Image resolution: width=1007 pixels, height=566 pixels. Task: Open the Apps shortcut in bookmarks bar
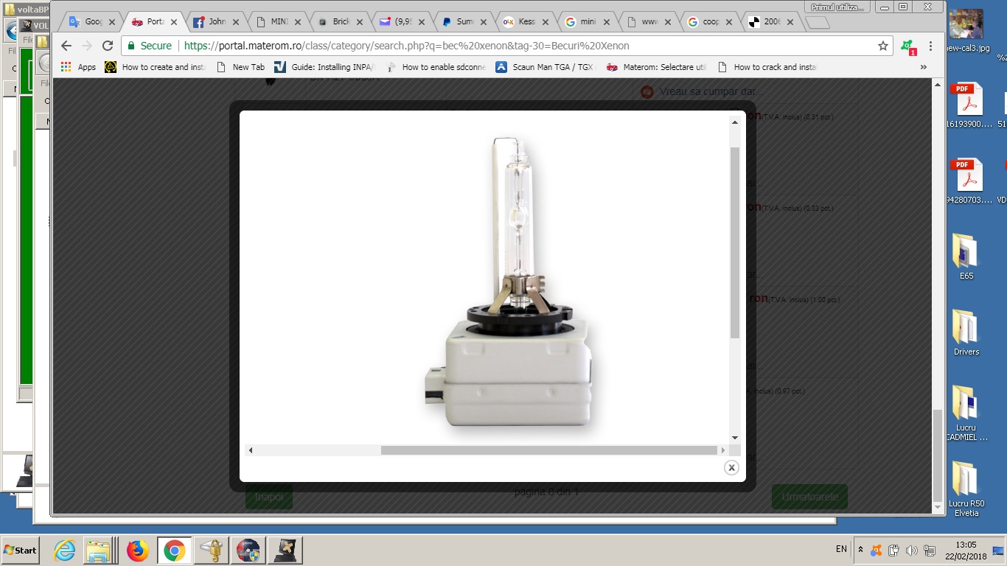(x=78, y=67)
